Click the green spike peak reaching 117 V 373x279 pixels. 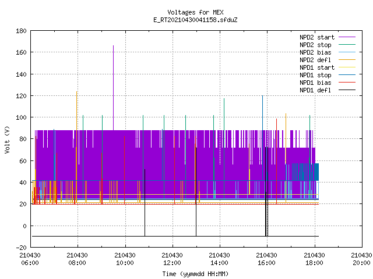[x=224, y=99]
